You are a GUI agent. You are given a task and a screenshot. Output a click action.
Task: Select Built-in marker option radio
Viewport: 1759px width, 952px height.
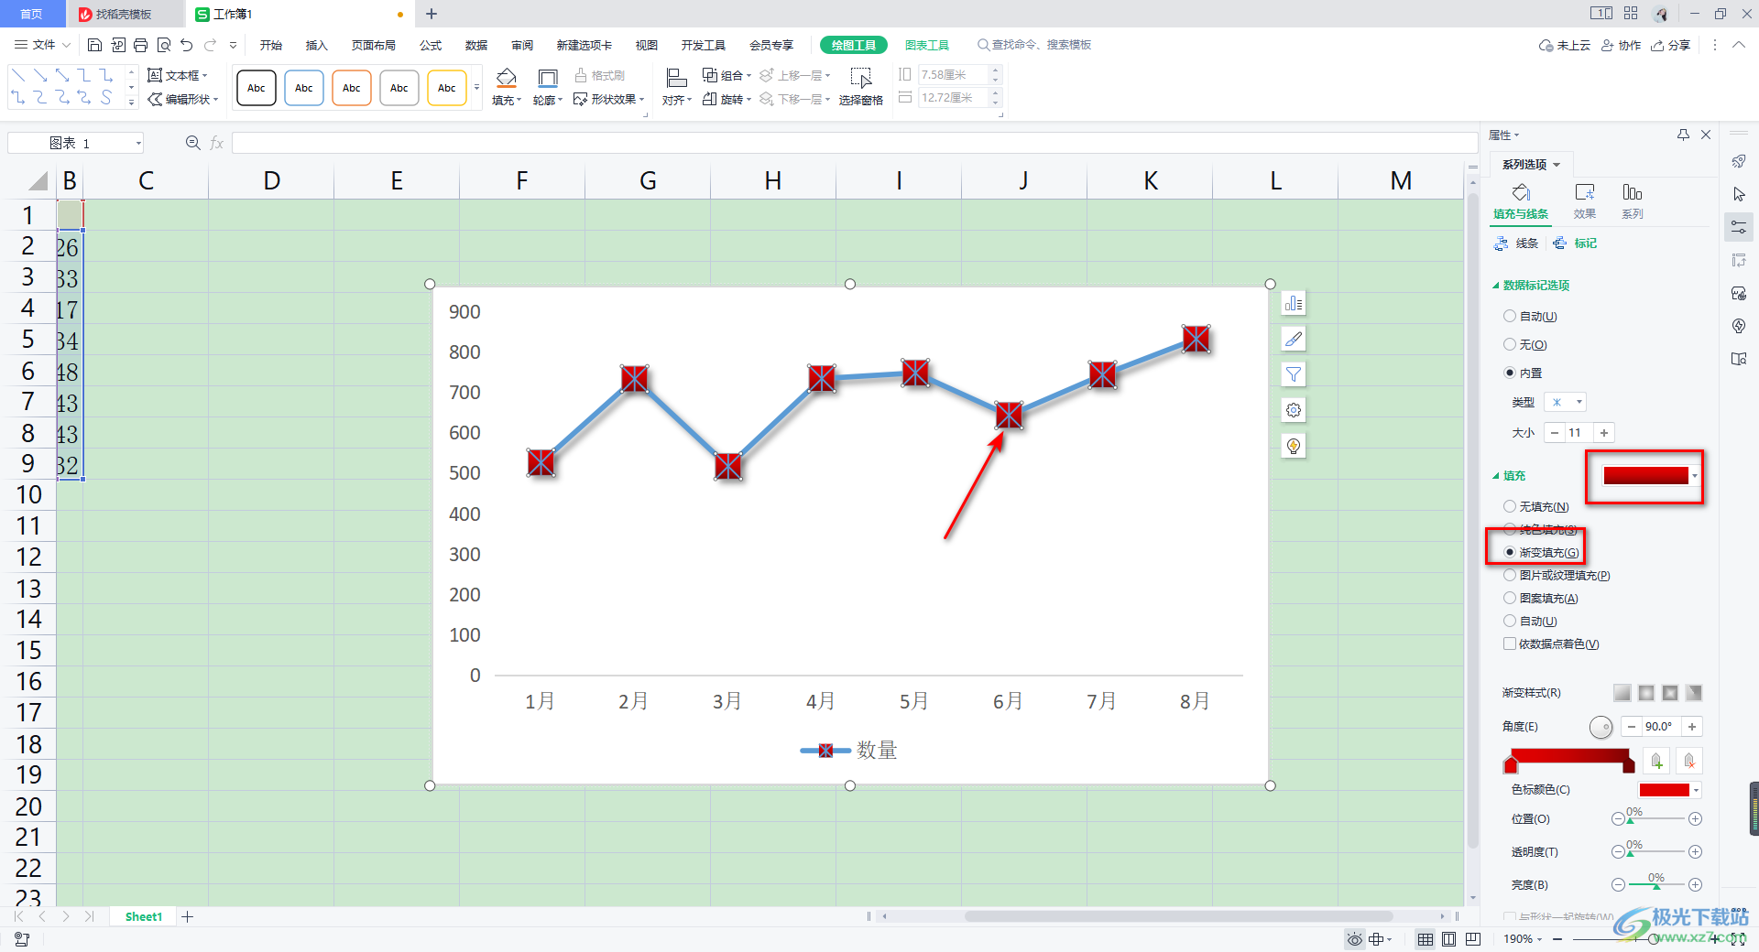click(x=1510, y=373)
